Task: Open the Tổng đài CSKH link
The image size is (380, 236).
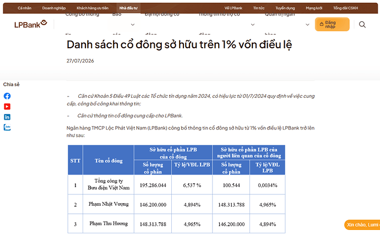Action: [345, 8]
